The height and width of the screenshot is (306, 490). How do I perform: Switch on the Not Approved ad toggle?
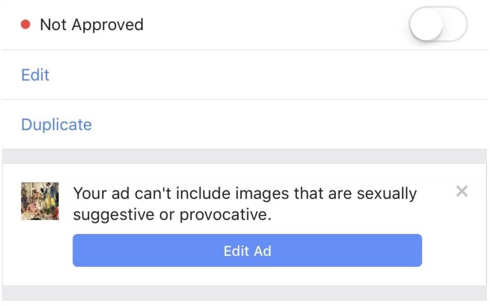[x=438, y=25]
